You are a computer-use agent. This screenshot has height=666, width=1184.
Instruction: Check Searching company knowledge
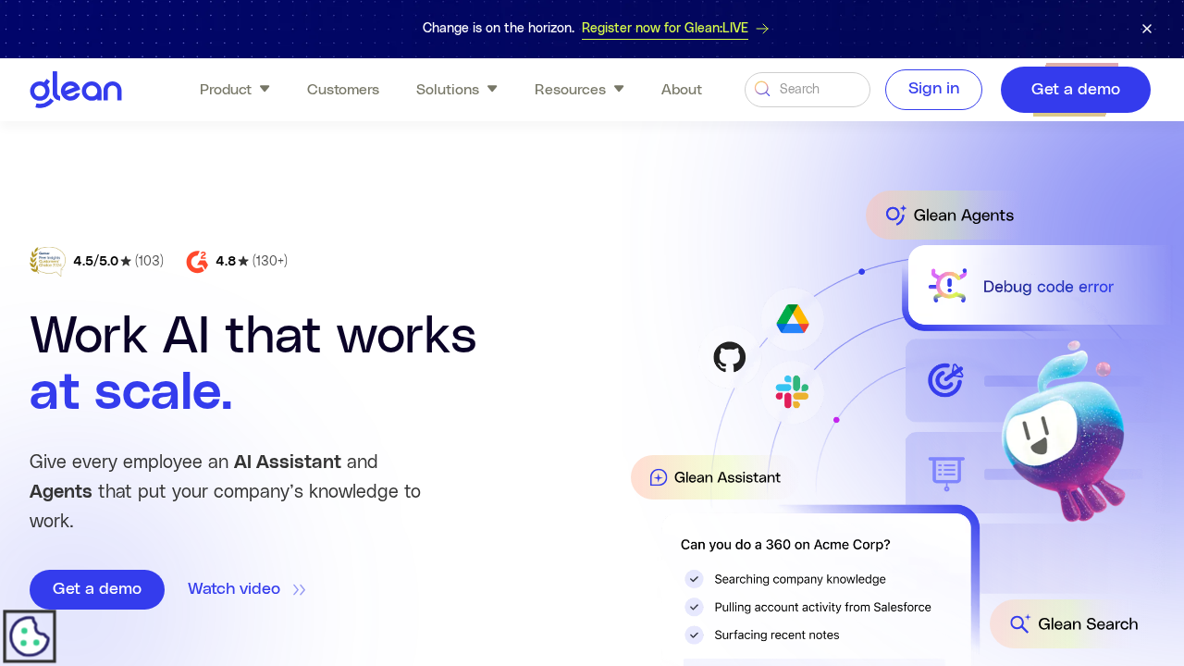tap(694, 579)
